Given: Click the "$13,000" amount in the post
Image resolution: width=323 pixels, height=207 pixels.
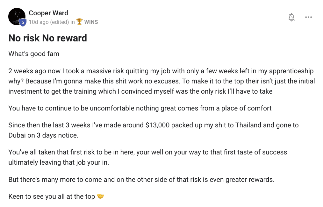Looking at the screenshot, I should (157, 125).
